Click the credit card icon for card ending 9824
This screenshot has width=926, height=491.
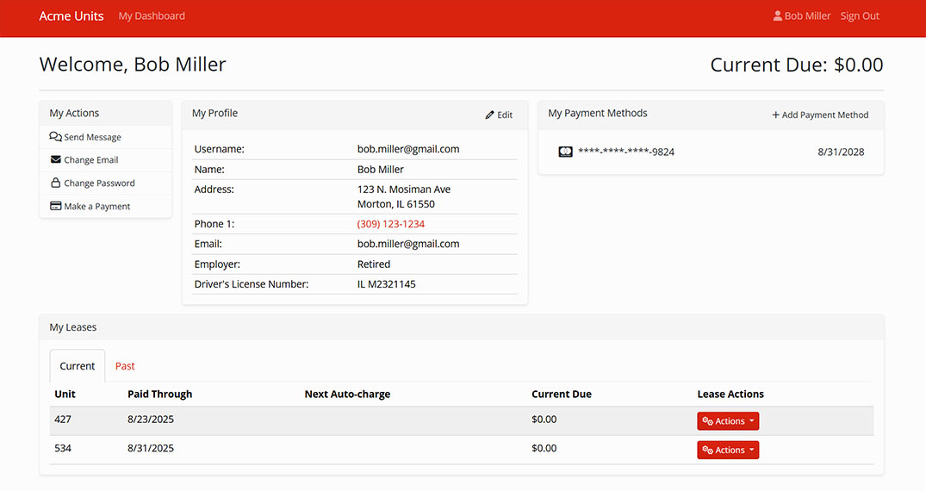(x=565, y=152)
